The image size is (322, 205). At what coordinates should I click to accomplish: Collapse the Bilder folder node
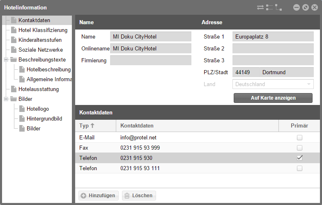[6, 99]
